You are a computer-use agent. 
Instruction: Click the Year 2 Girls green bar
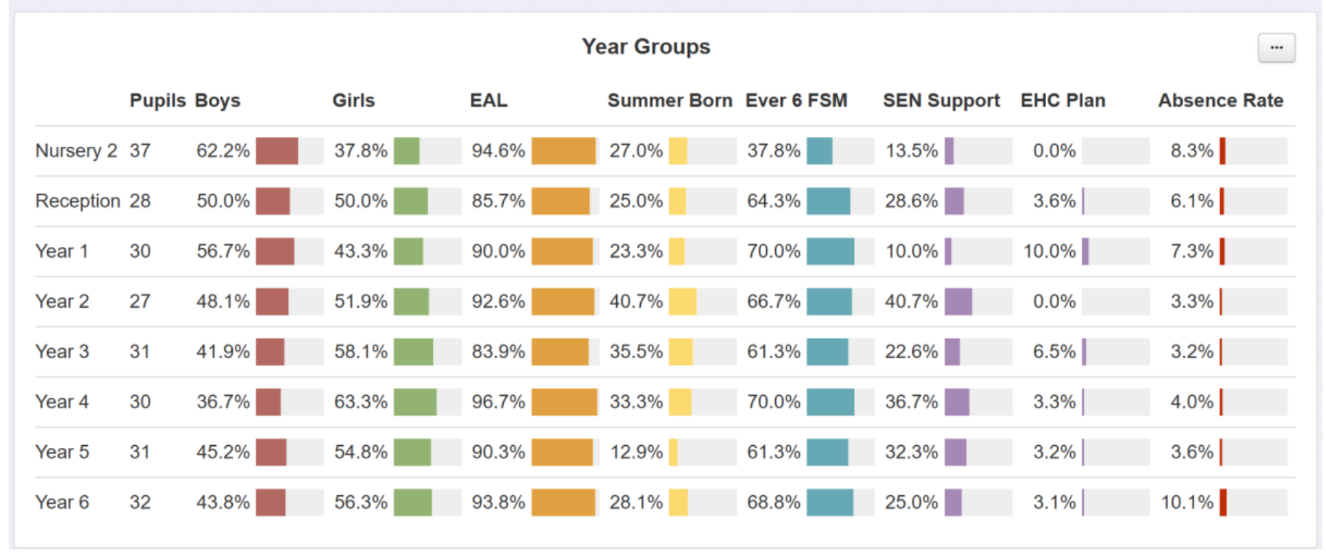(411, 301)
